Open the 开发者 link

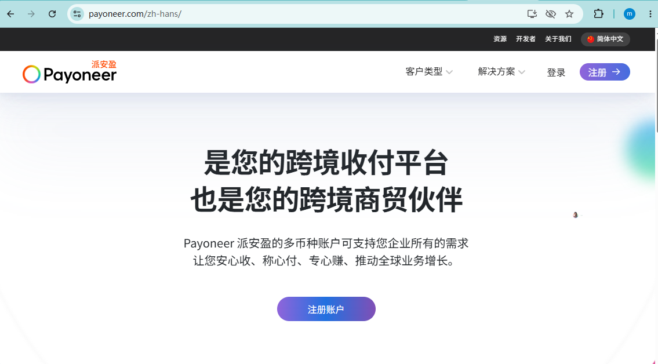pyautogui.click(x=526, y=39)
